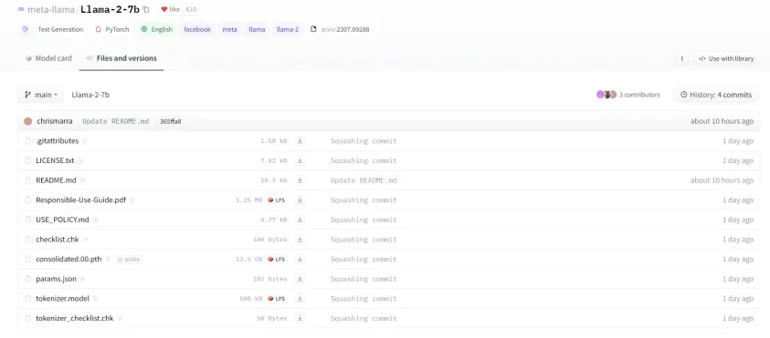This screenshot has height=338, width=770.
Task: Expand the main branch dropdown
Action: tap(41, 95)
